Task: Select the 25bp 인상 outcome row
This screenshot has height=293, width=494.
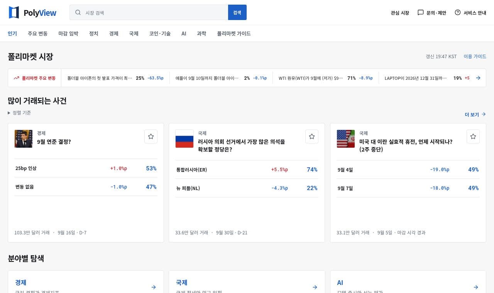Action: pyautogui.click(x=86, y=168)
